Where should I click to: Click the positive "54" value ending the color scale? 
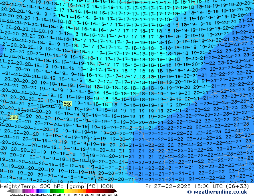(115, 195)
